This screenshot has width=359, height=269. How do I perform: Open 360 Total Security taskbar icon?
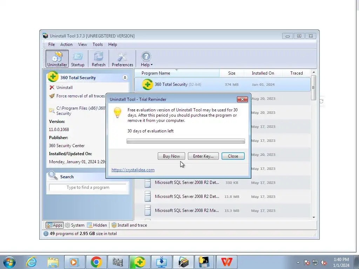pyautogui.click(x=140, y=262)
